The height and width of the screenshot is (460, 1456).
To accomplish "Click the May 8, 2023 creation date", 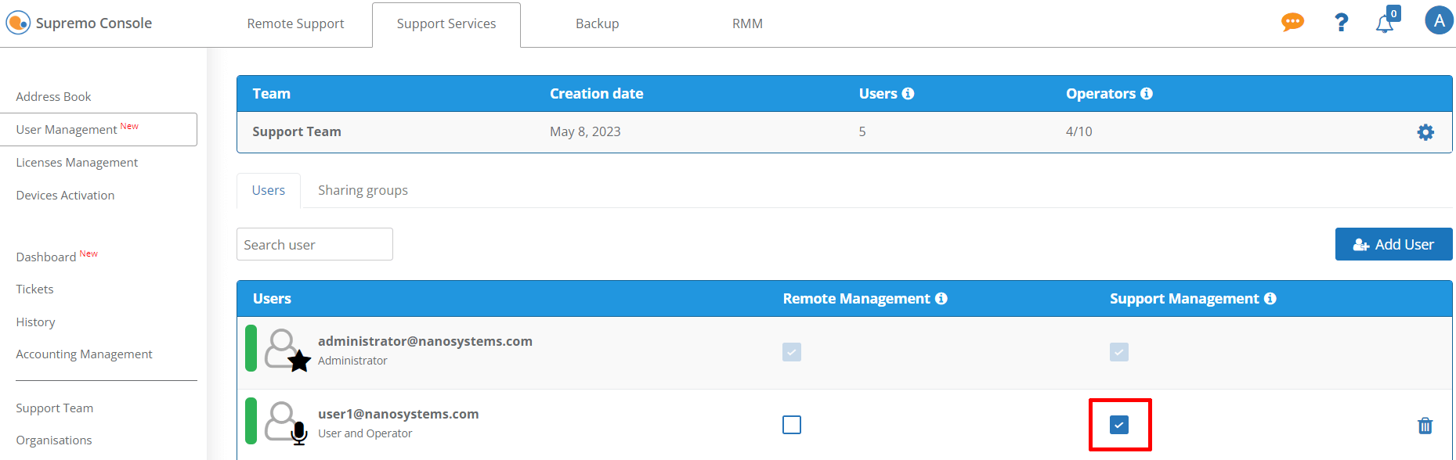I will point(585,131).
